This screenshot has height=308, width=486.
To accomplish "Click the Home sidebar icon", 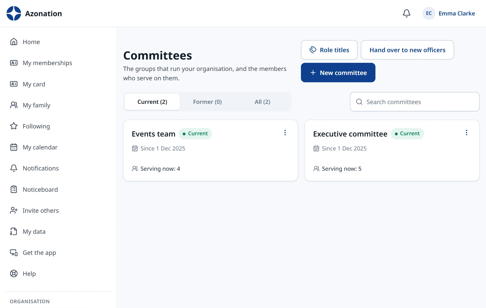I will pyautogui.click(x=14, y=42).
